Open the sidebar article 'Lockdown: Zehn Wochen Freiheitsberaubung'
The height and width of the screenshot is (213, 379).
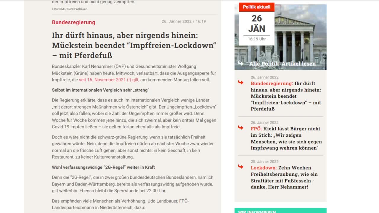(x=284, y=177)
